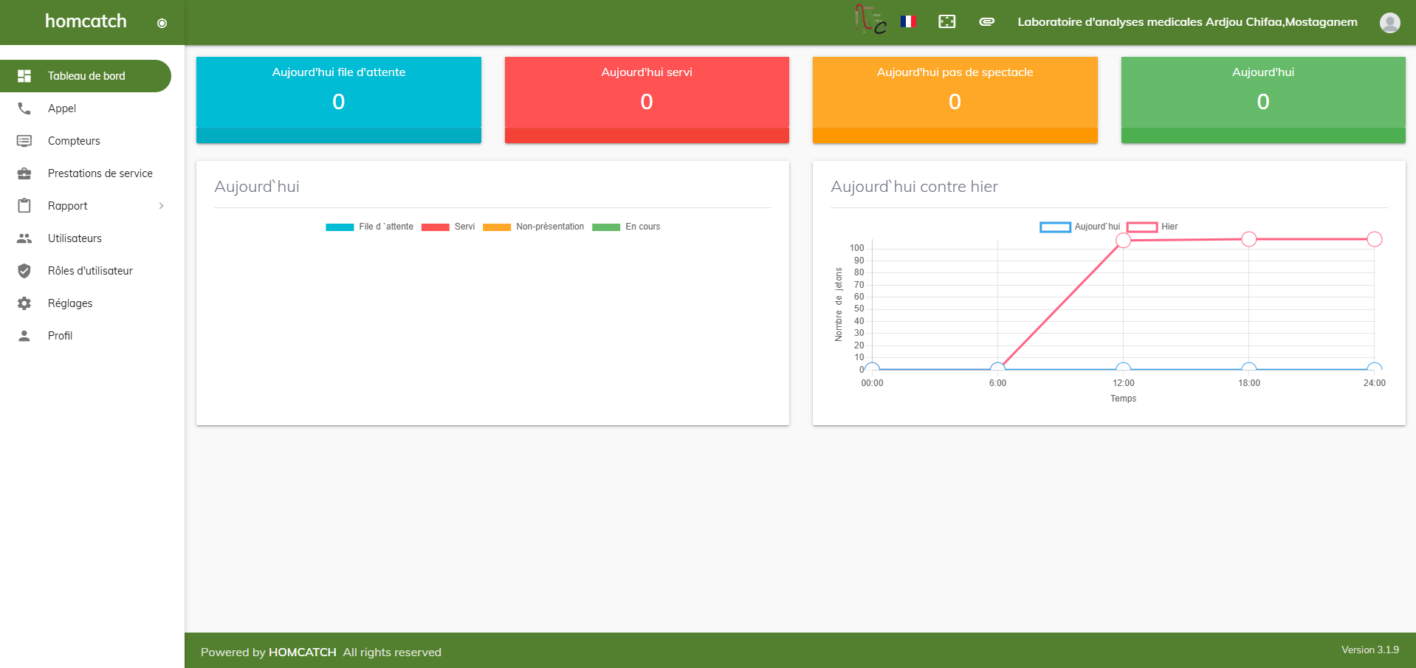Open laboratory name dropdown in header

(x=1187, y=22)
